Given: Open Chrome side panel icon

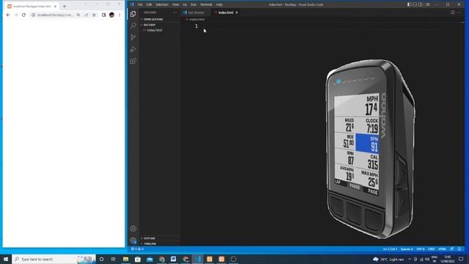Looking at the screenshot, I should pyautogui.click(x=103, y=15).
